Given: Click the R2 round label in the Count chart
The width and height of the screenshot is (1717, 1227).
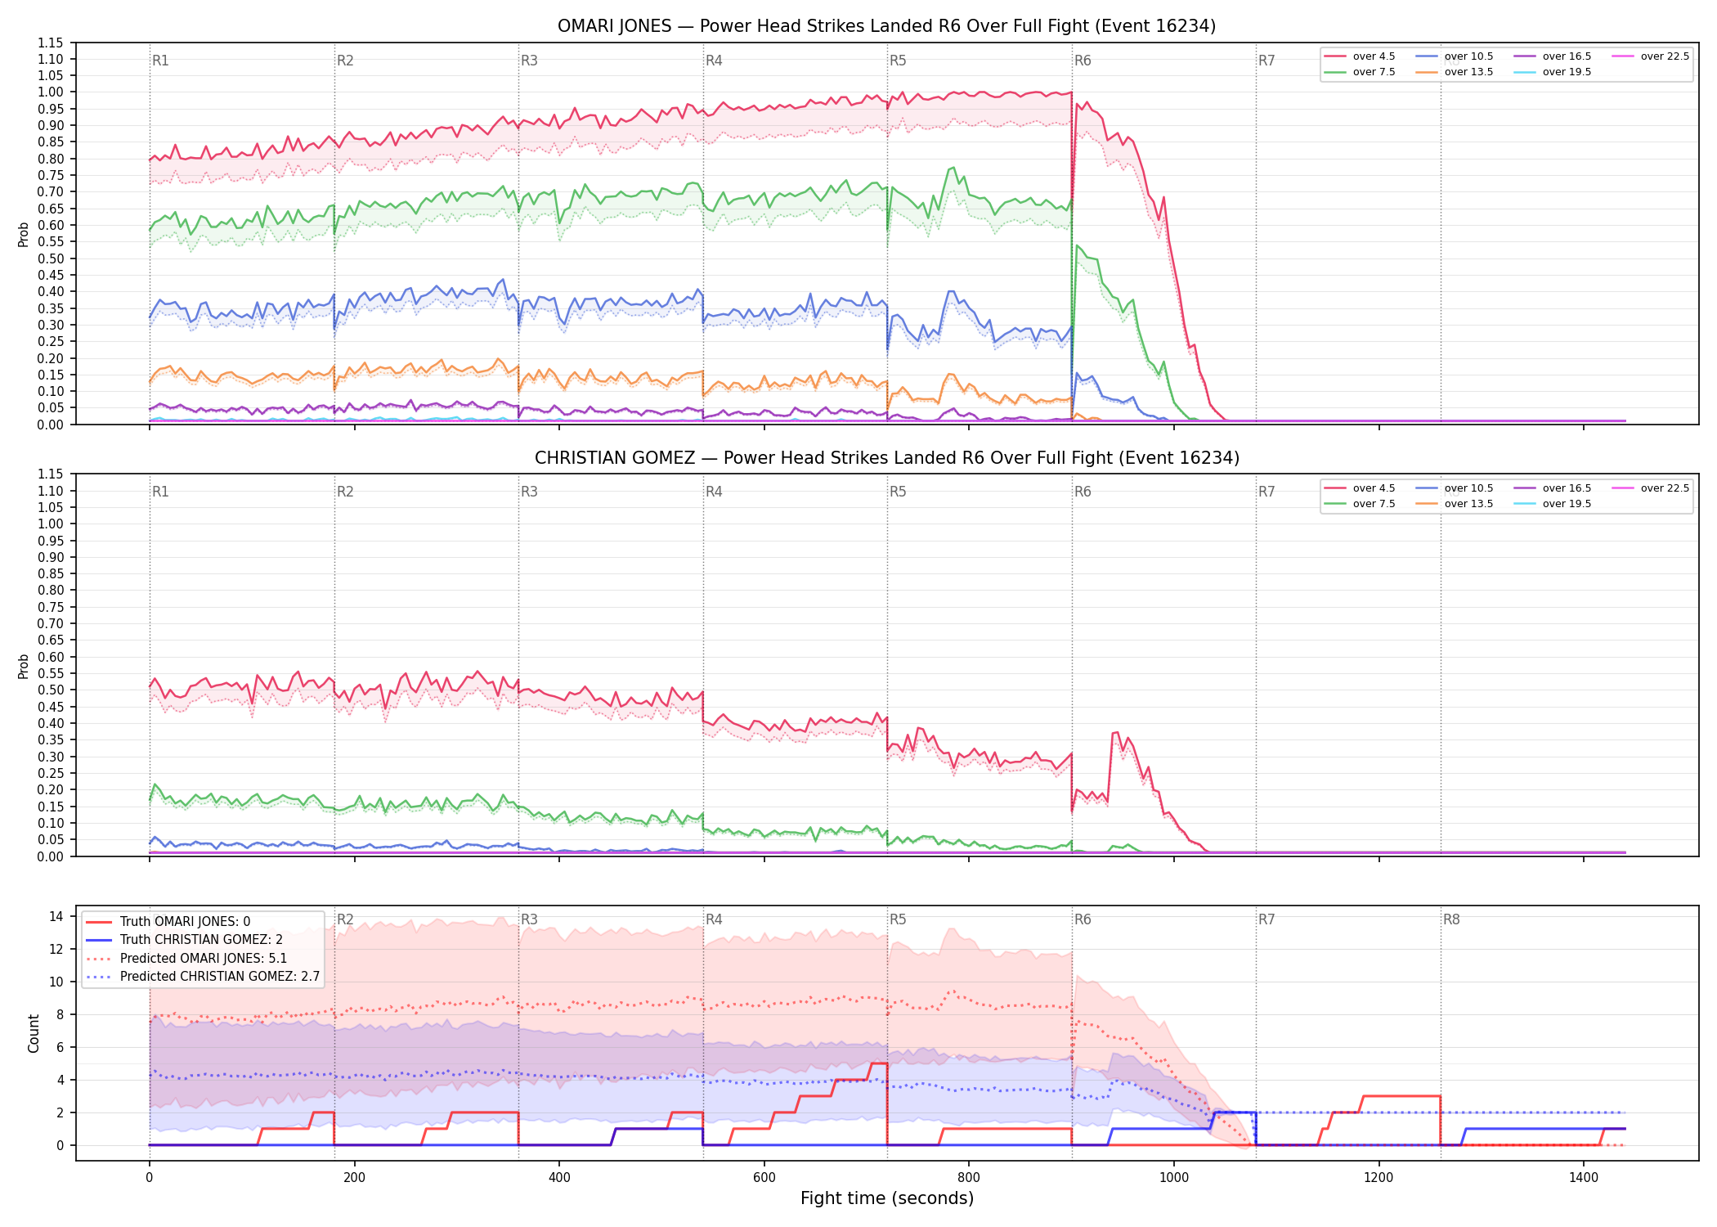Looking at the screenshot, I should (x=345, y=919).
